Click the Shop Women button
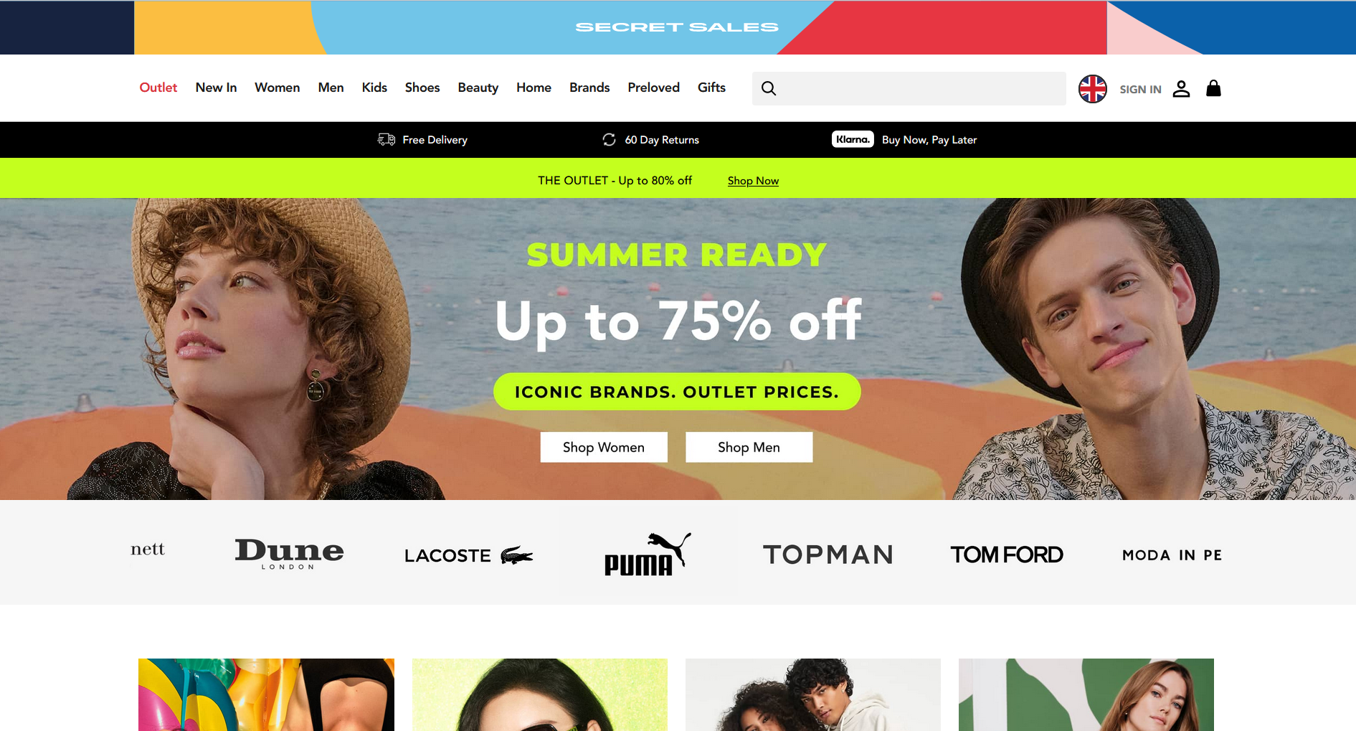 pyautogui.click(x=604, y=447)
